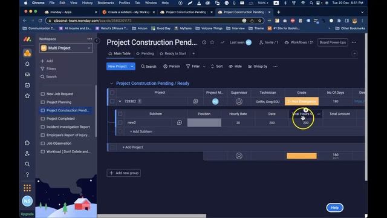The height and width of the screenshot is (218, 387).
Task: Click the Help button
Action: pyautogui.click(x=334, y=208)
